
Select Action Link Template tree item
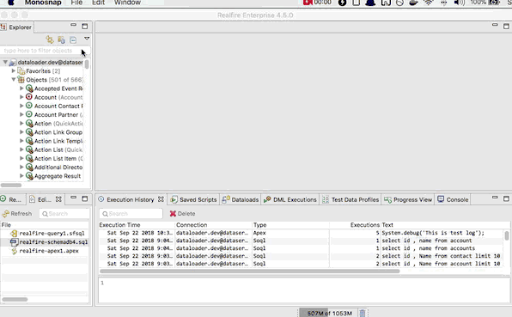pyautogui.click(x=58, y=141)
